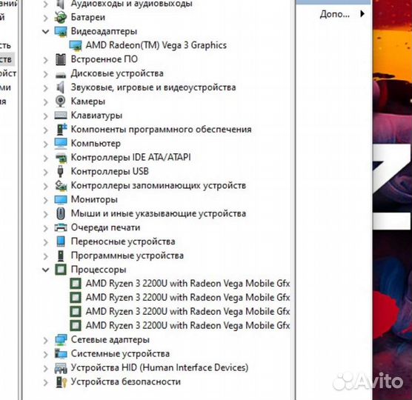Select Очереди печати label
This screenshot has height=400, width=412.
[105, 227]
